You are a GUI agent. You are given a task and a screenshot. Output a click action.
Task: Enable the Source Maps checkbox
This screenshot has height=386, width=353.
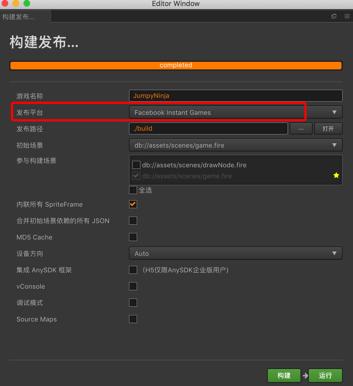point(133,319)
